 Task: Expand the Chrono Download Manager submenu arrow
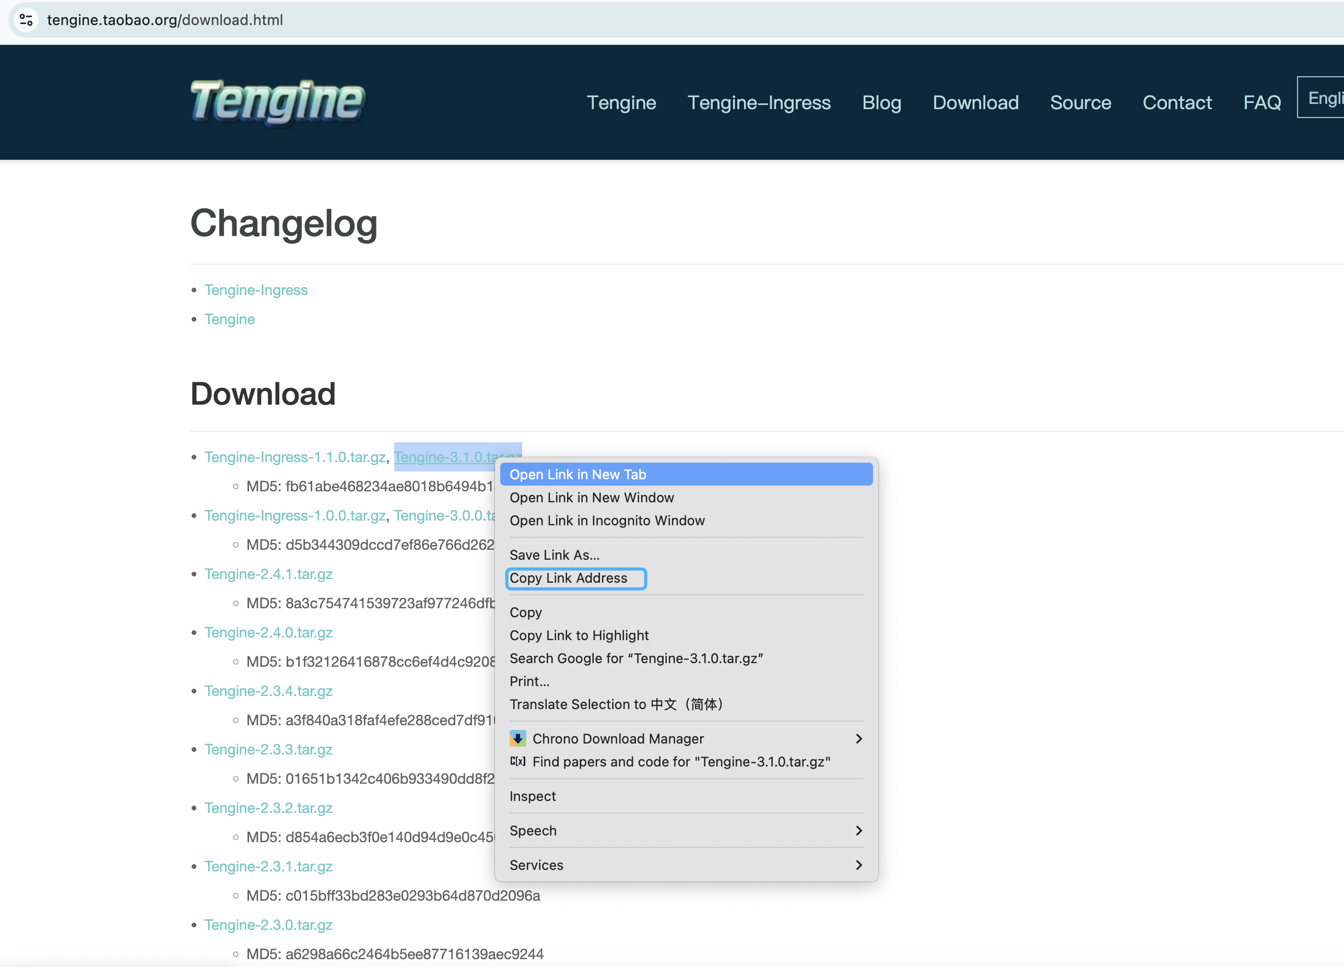(858, 738)
